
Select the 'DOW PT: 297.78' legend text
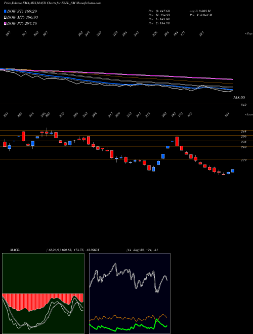point(22,23)
